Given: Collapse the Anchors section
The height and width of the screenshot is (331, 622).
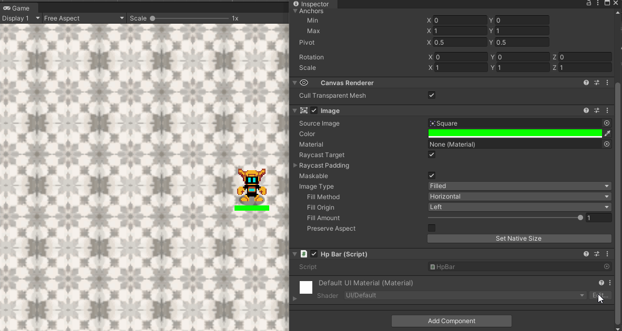Looking at the screenshot, I should [295, 11].
